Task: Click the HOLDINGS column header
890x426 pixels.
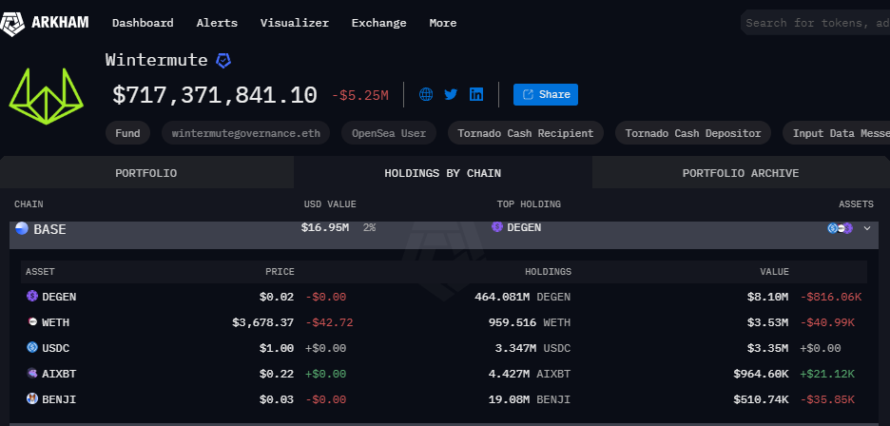Action: (548, 272)
